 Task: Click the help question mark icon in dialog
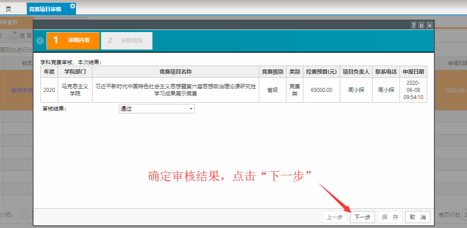coord(414,25)
